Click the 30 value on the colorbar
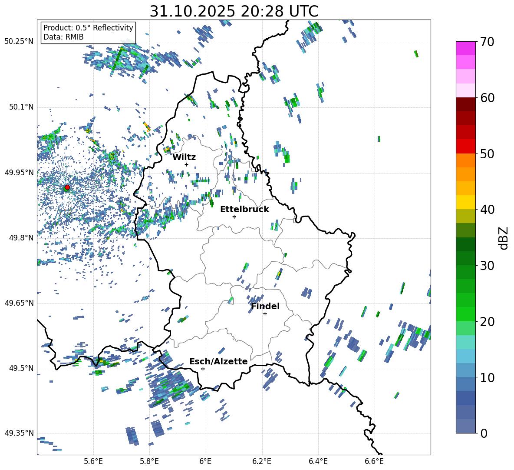The image size is (514, 470). tap(487, 266)
